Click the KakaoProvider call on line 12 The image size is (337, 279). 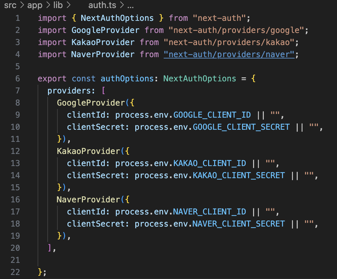(x=88, y=151)
